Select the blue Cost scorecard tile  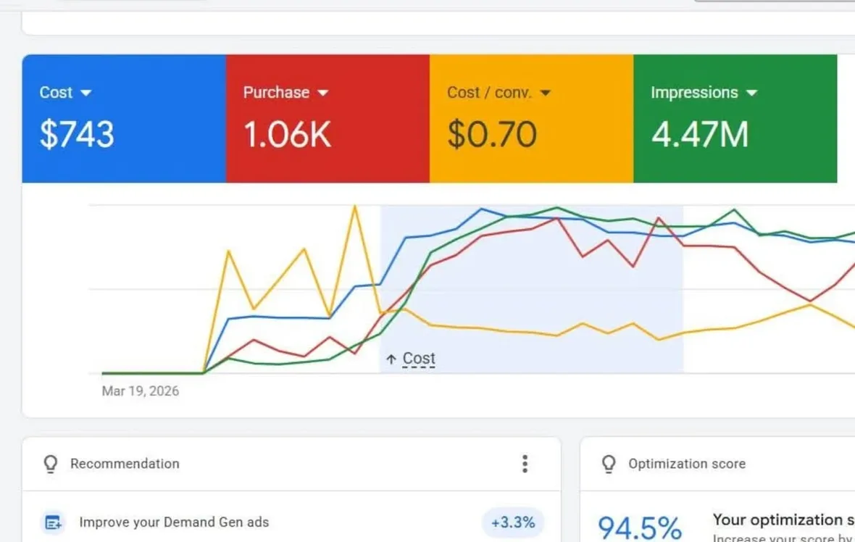click(x=124, y=118)
